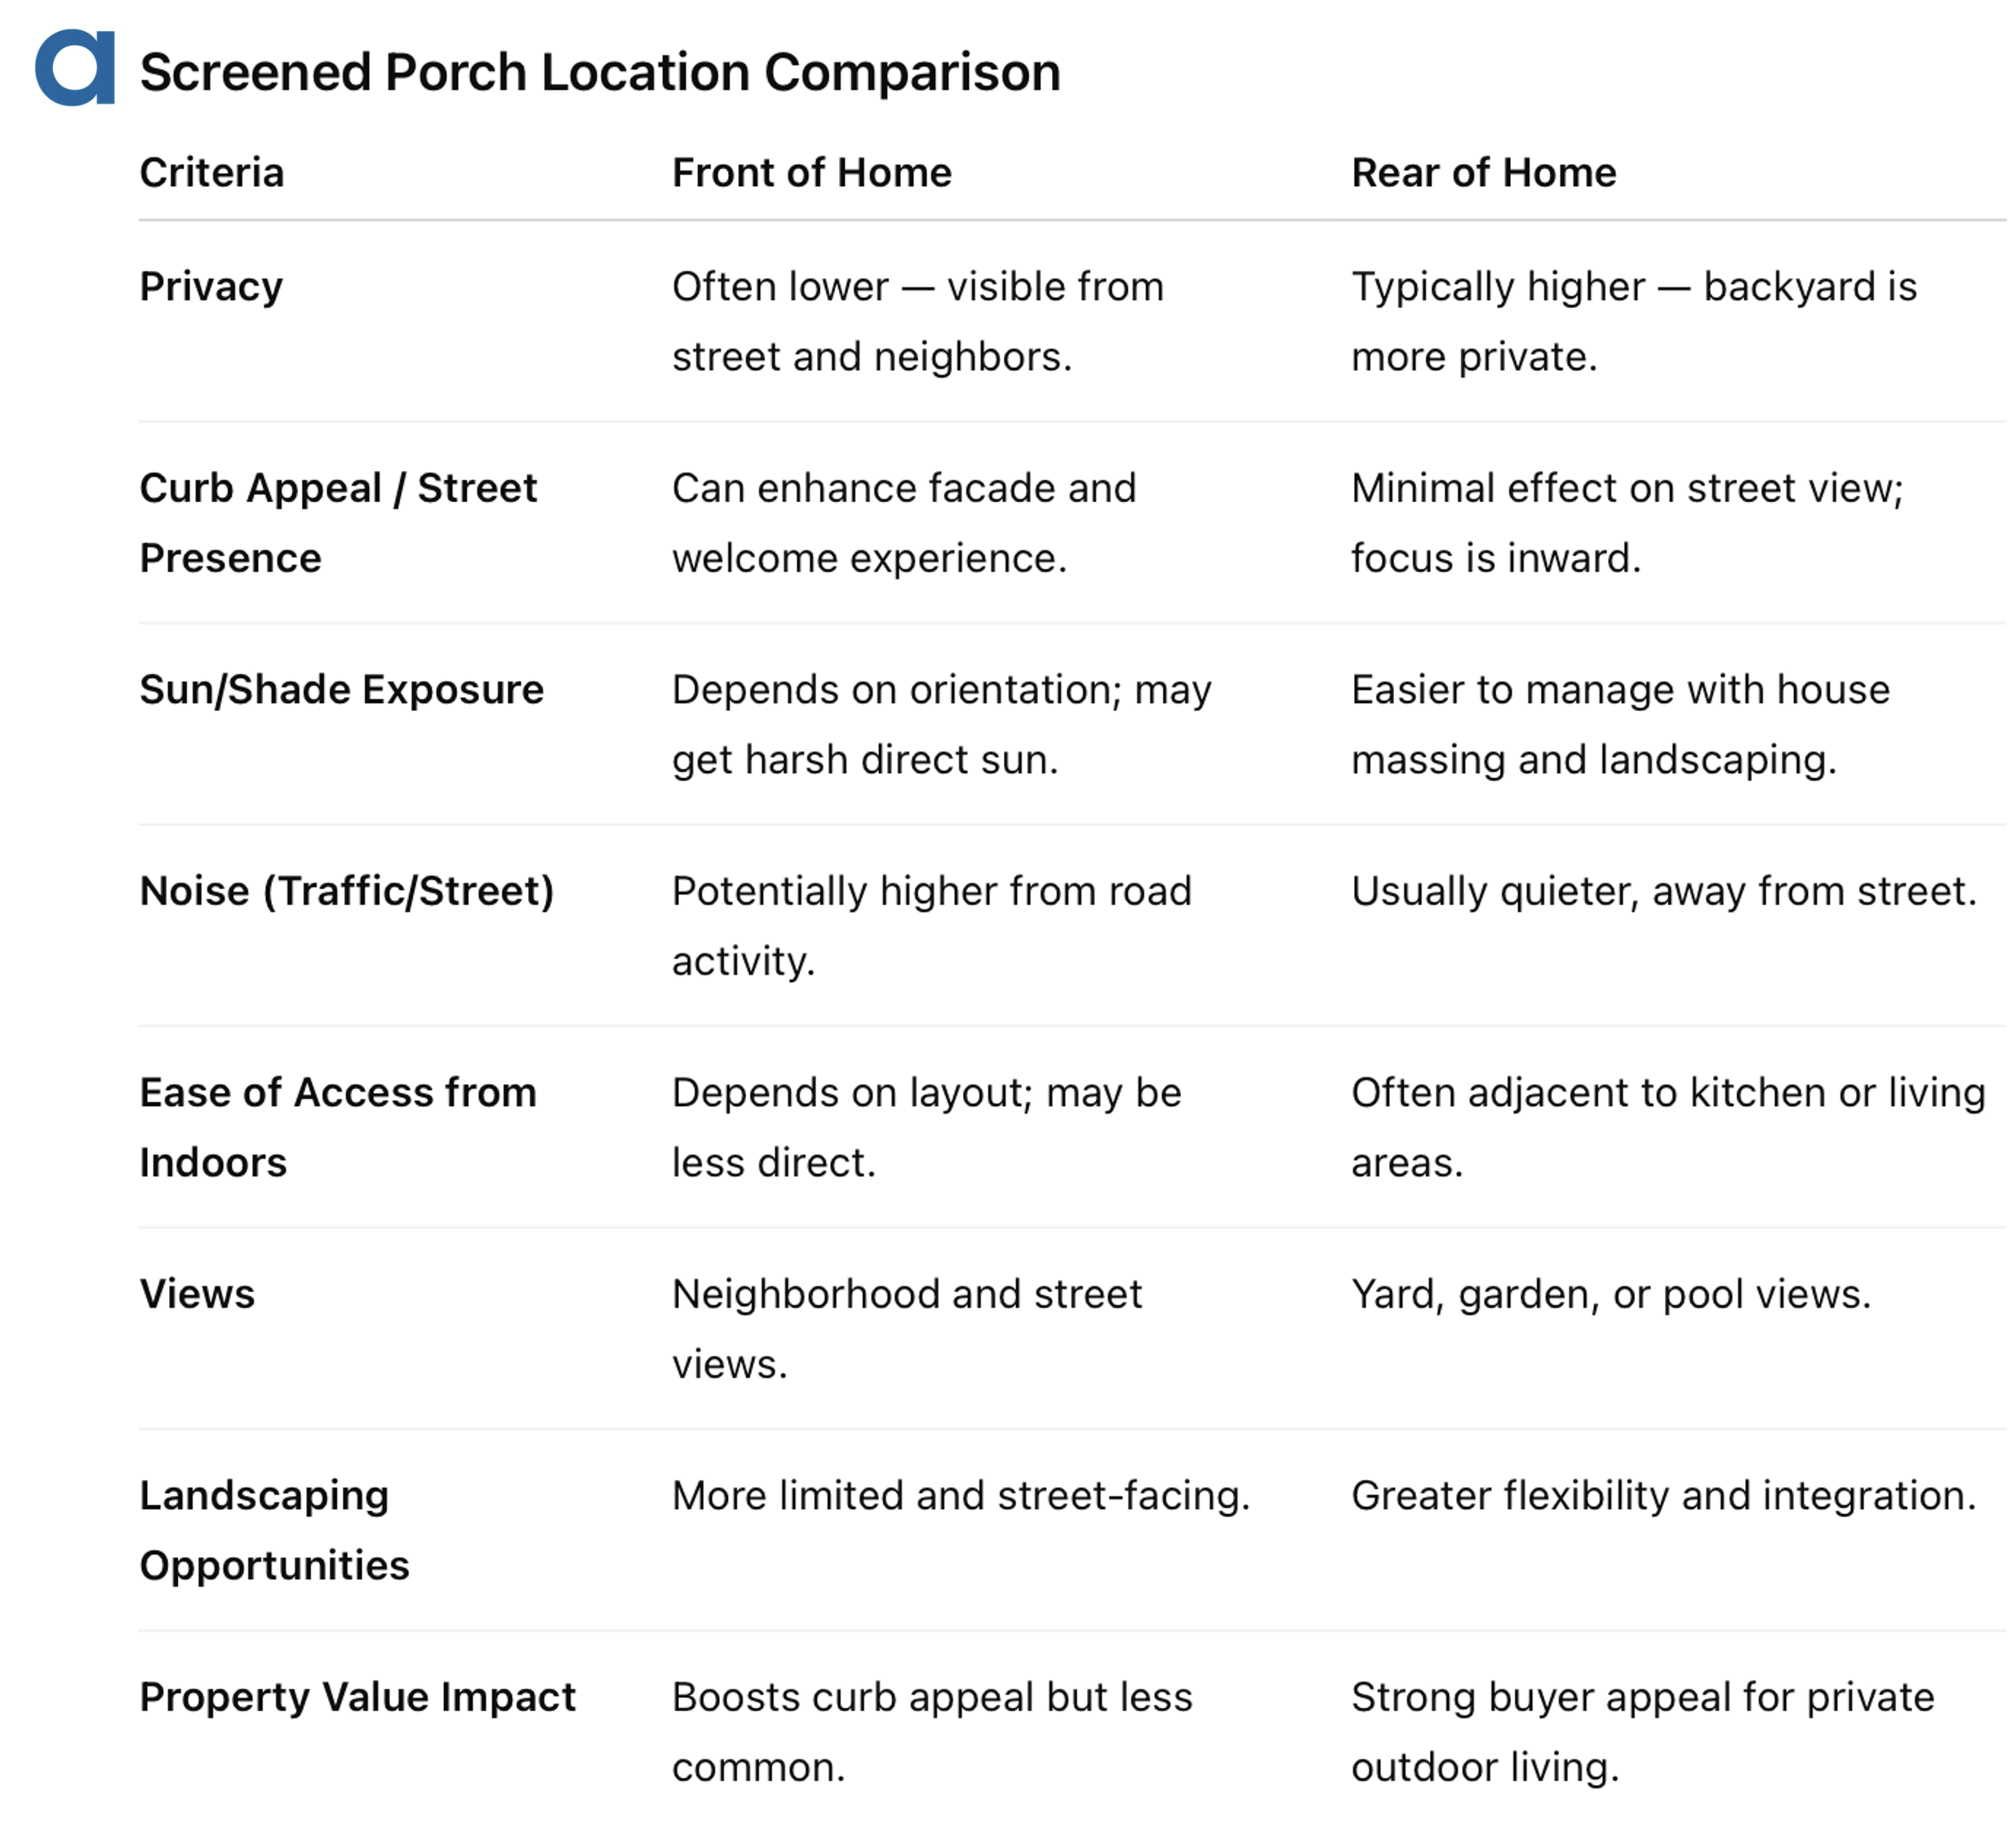
Task: Select the "Usually quieter, away from street" cell
Action: tap(1663, 891)
